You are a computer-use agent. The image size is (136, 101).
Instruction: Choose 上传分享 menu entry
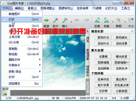[x=22, y=37]
